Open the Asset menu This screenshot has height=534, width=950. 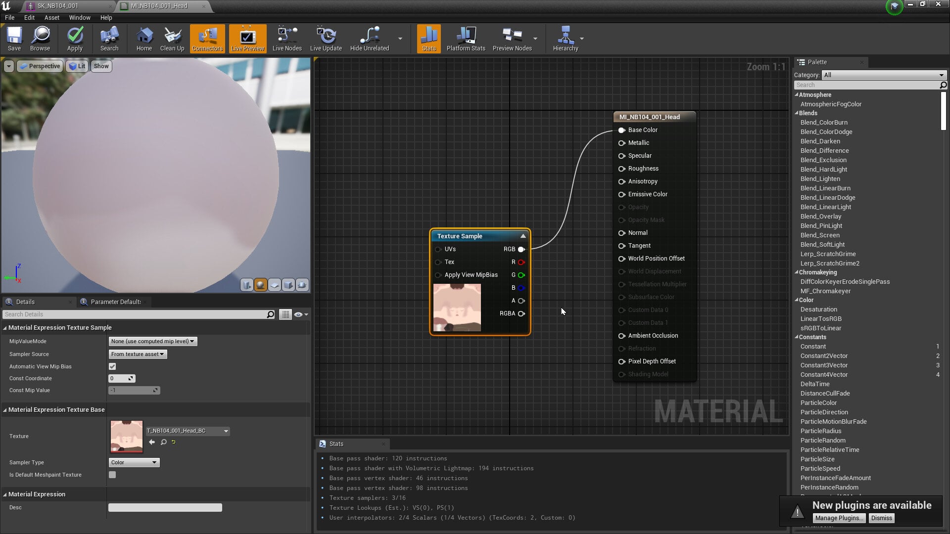click(51, 17)
